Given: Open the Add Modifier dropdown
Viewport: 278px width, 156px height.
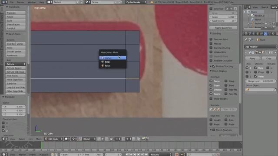Looking at the screenshot, I should (x=261, y=47).
